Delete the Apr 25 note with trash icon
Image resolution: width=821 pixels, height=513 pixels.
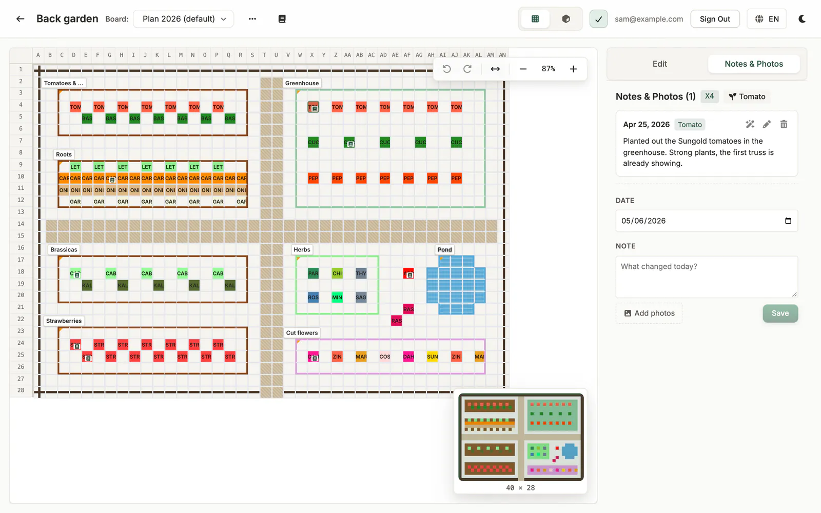[x=784, y=124]
